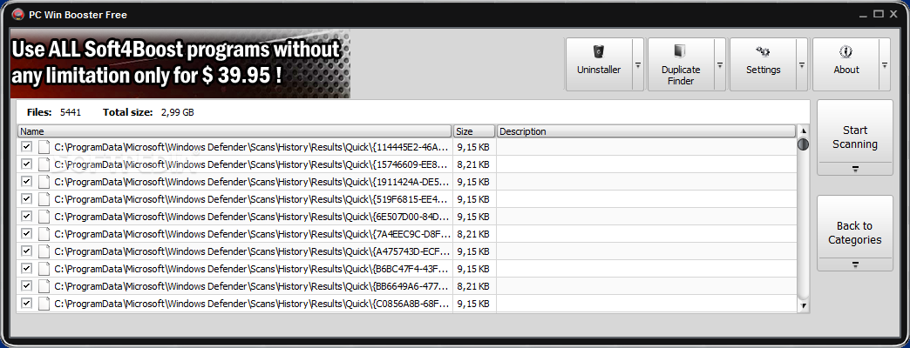Click the Files count 5441
This screenshot has width=910, height=348.
coord(71,112)
